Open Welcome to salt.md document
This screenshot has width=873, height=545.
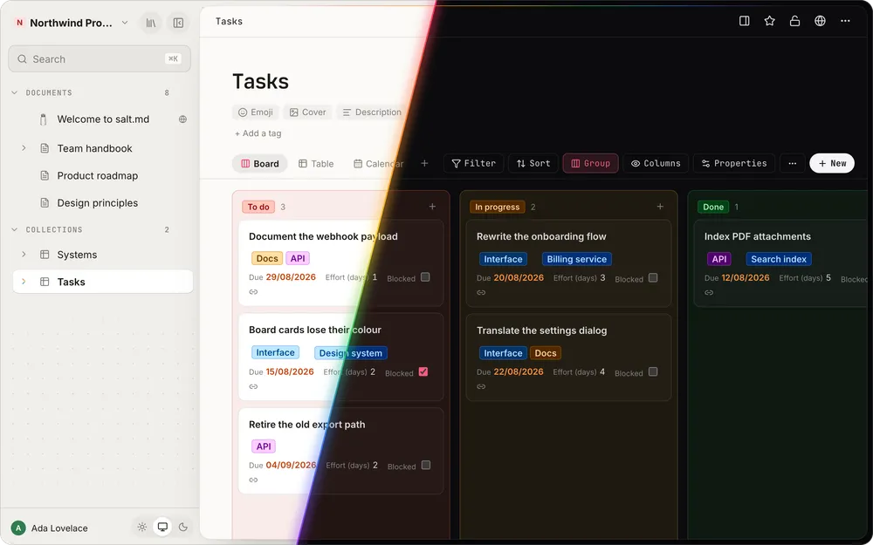point(103,119)
